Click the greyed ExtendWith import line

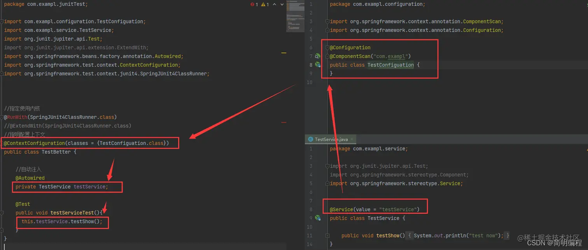point(76,48)
